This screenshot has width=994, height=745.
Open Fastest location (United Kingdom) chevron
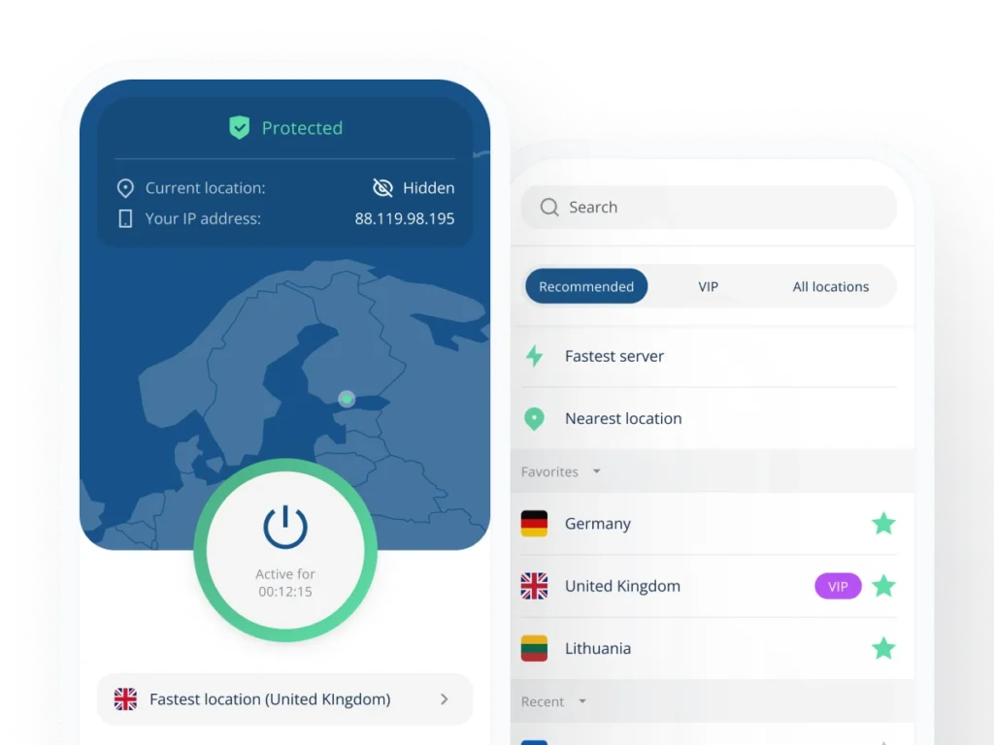click(x=444, y=698)
